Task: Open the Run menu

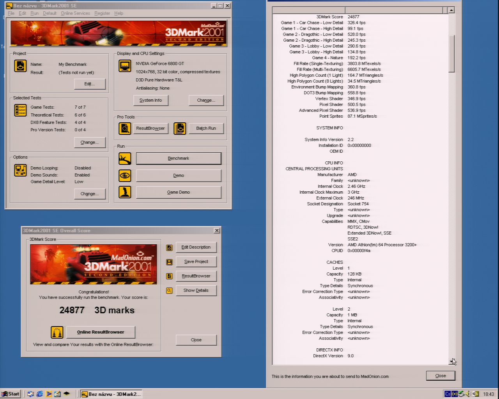Action: click(x=35, y=13)
